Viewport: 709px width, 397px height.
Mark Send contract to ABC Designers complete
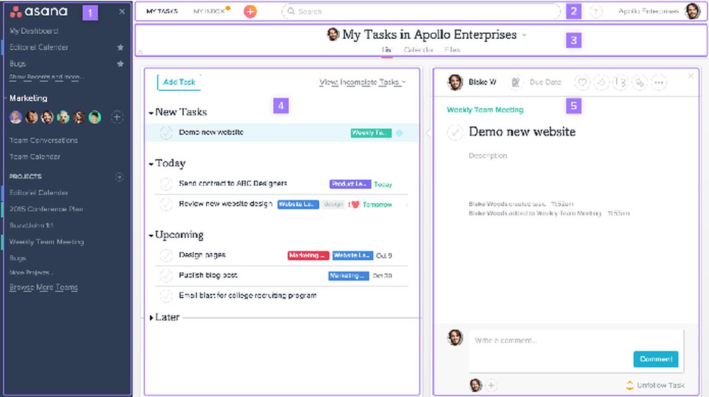point(166,184)
